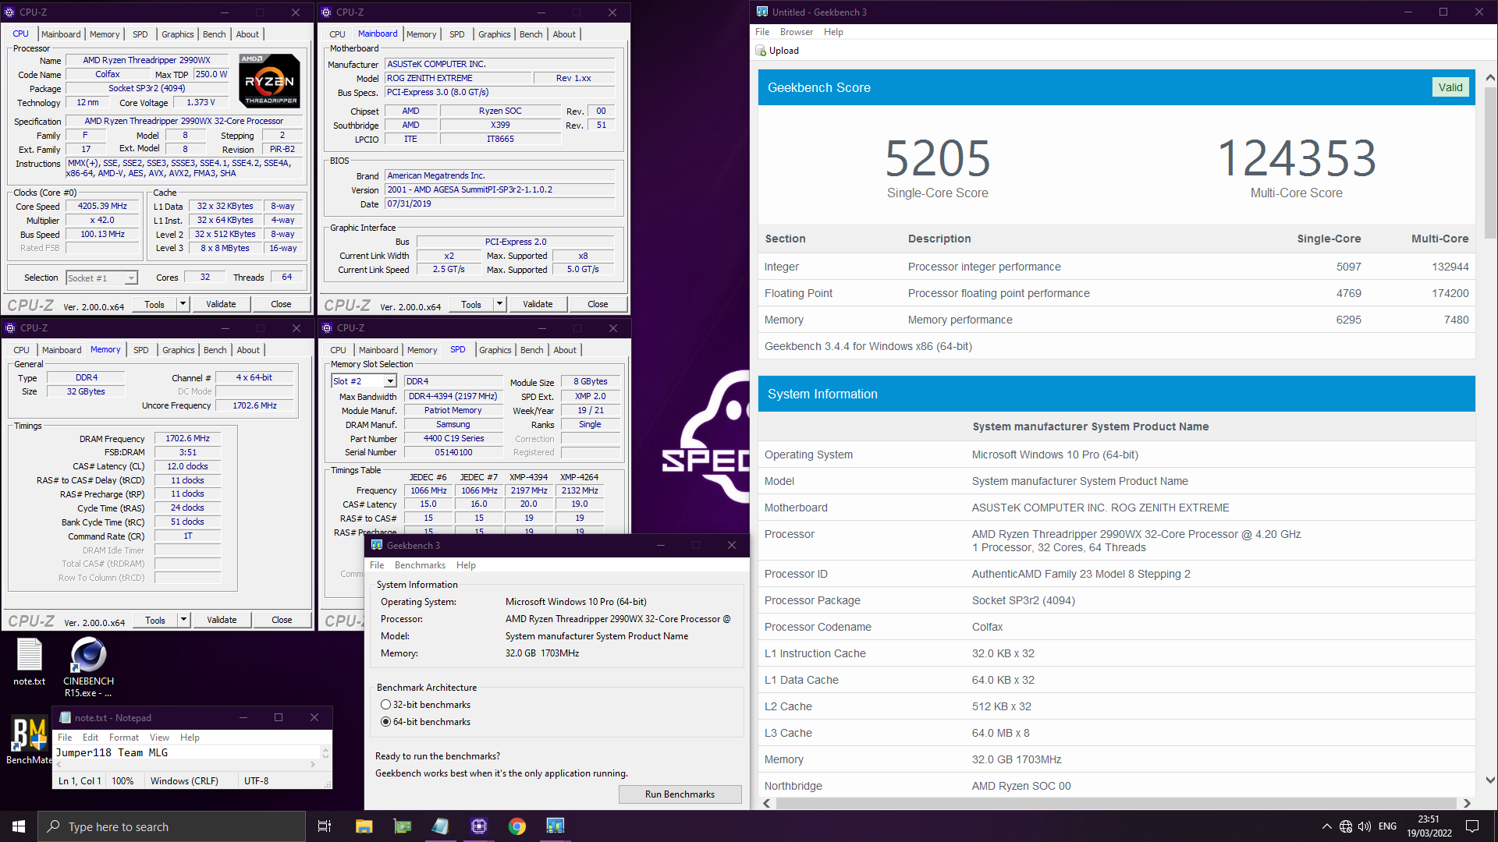The width and height of the screenshot is (1498, 842).
Task: Open the Format menu in Notepad
Action: pos(124,738)
